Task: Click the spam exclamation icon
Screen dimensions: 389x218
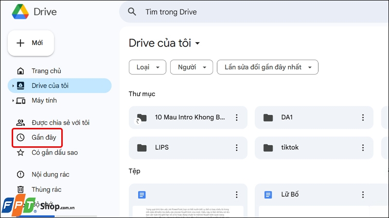Action: [x=20, y=174]
